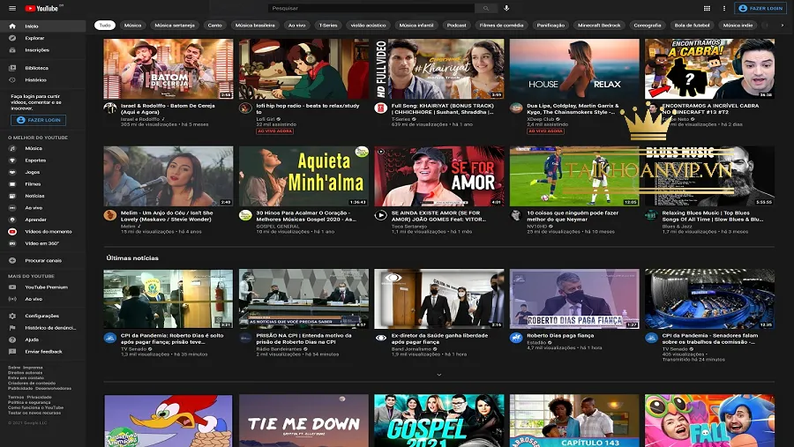This screenshot has height=447, width=794.
Task: Select the Tudo filter chip
Action: 105,25
